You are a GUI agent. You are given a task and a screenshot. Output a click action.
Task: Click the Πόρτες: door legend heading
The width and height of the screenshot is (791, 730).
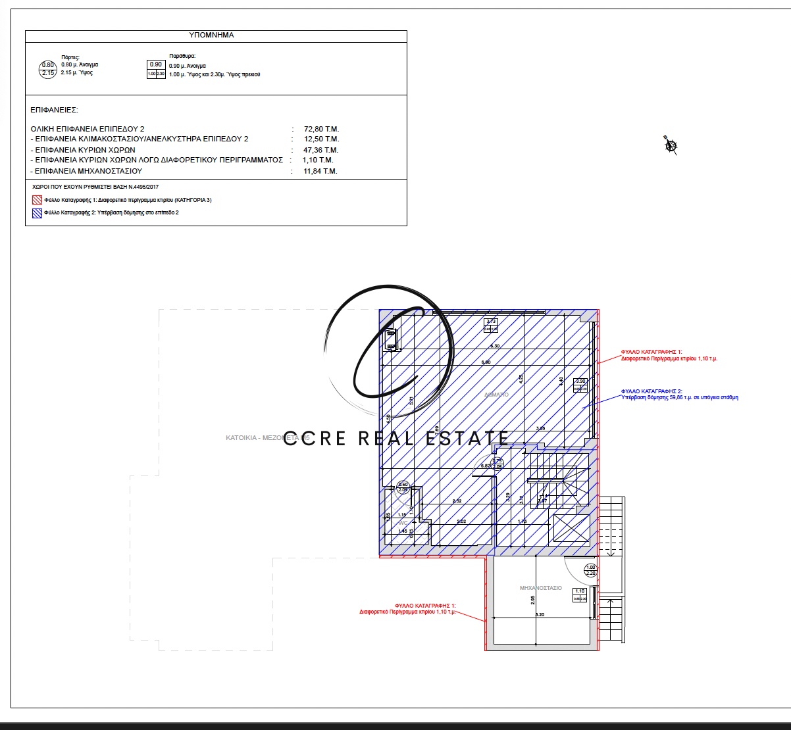(70, 57)
